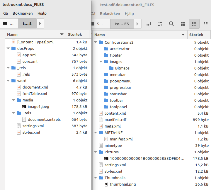Switch to list view mode

(x=194, y=24)
